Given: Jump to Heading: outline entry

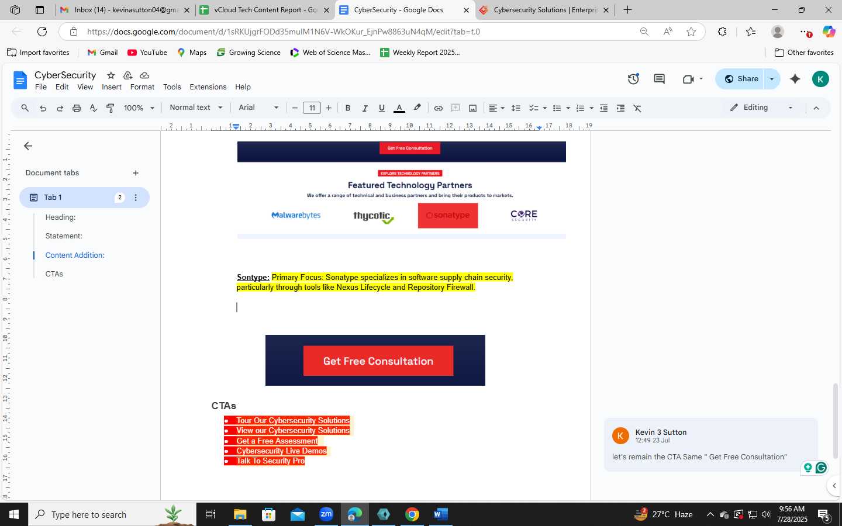Looking at the screenshot, I should tap(60, 217).
